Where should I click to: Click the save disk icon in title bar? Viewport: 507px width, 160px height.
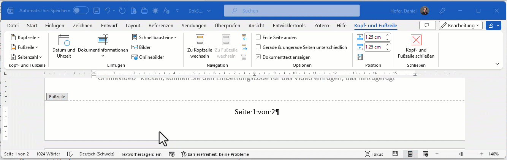coord(97,11)
